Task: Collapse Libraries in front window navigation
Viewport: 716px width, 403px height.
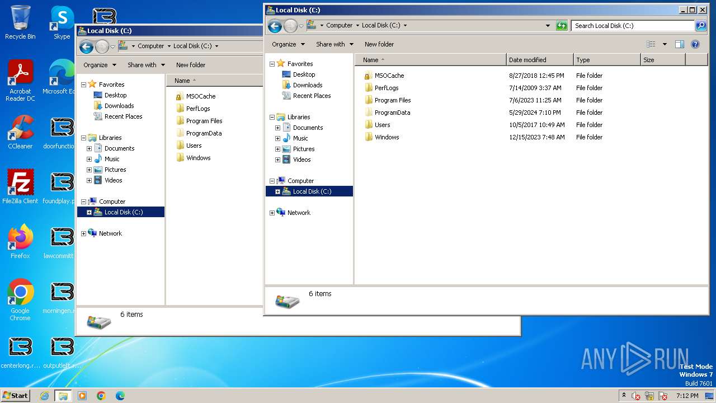Action: click(272, 117)
